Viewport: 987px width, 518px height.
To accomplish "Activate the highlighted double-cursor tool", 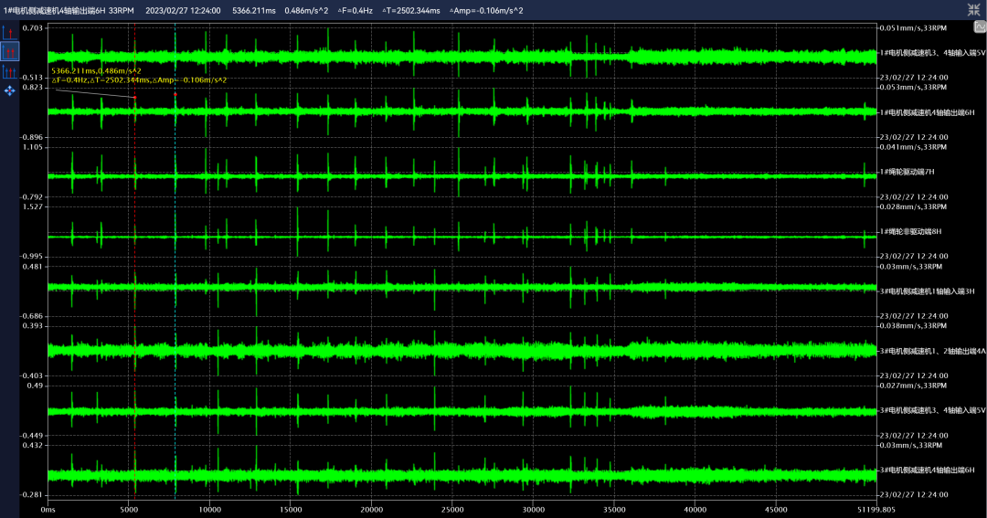I will click(x=10, y=51).
